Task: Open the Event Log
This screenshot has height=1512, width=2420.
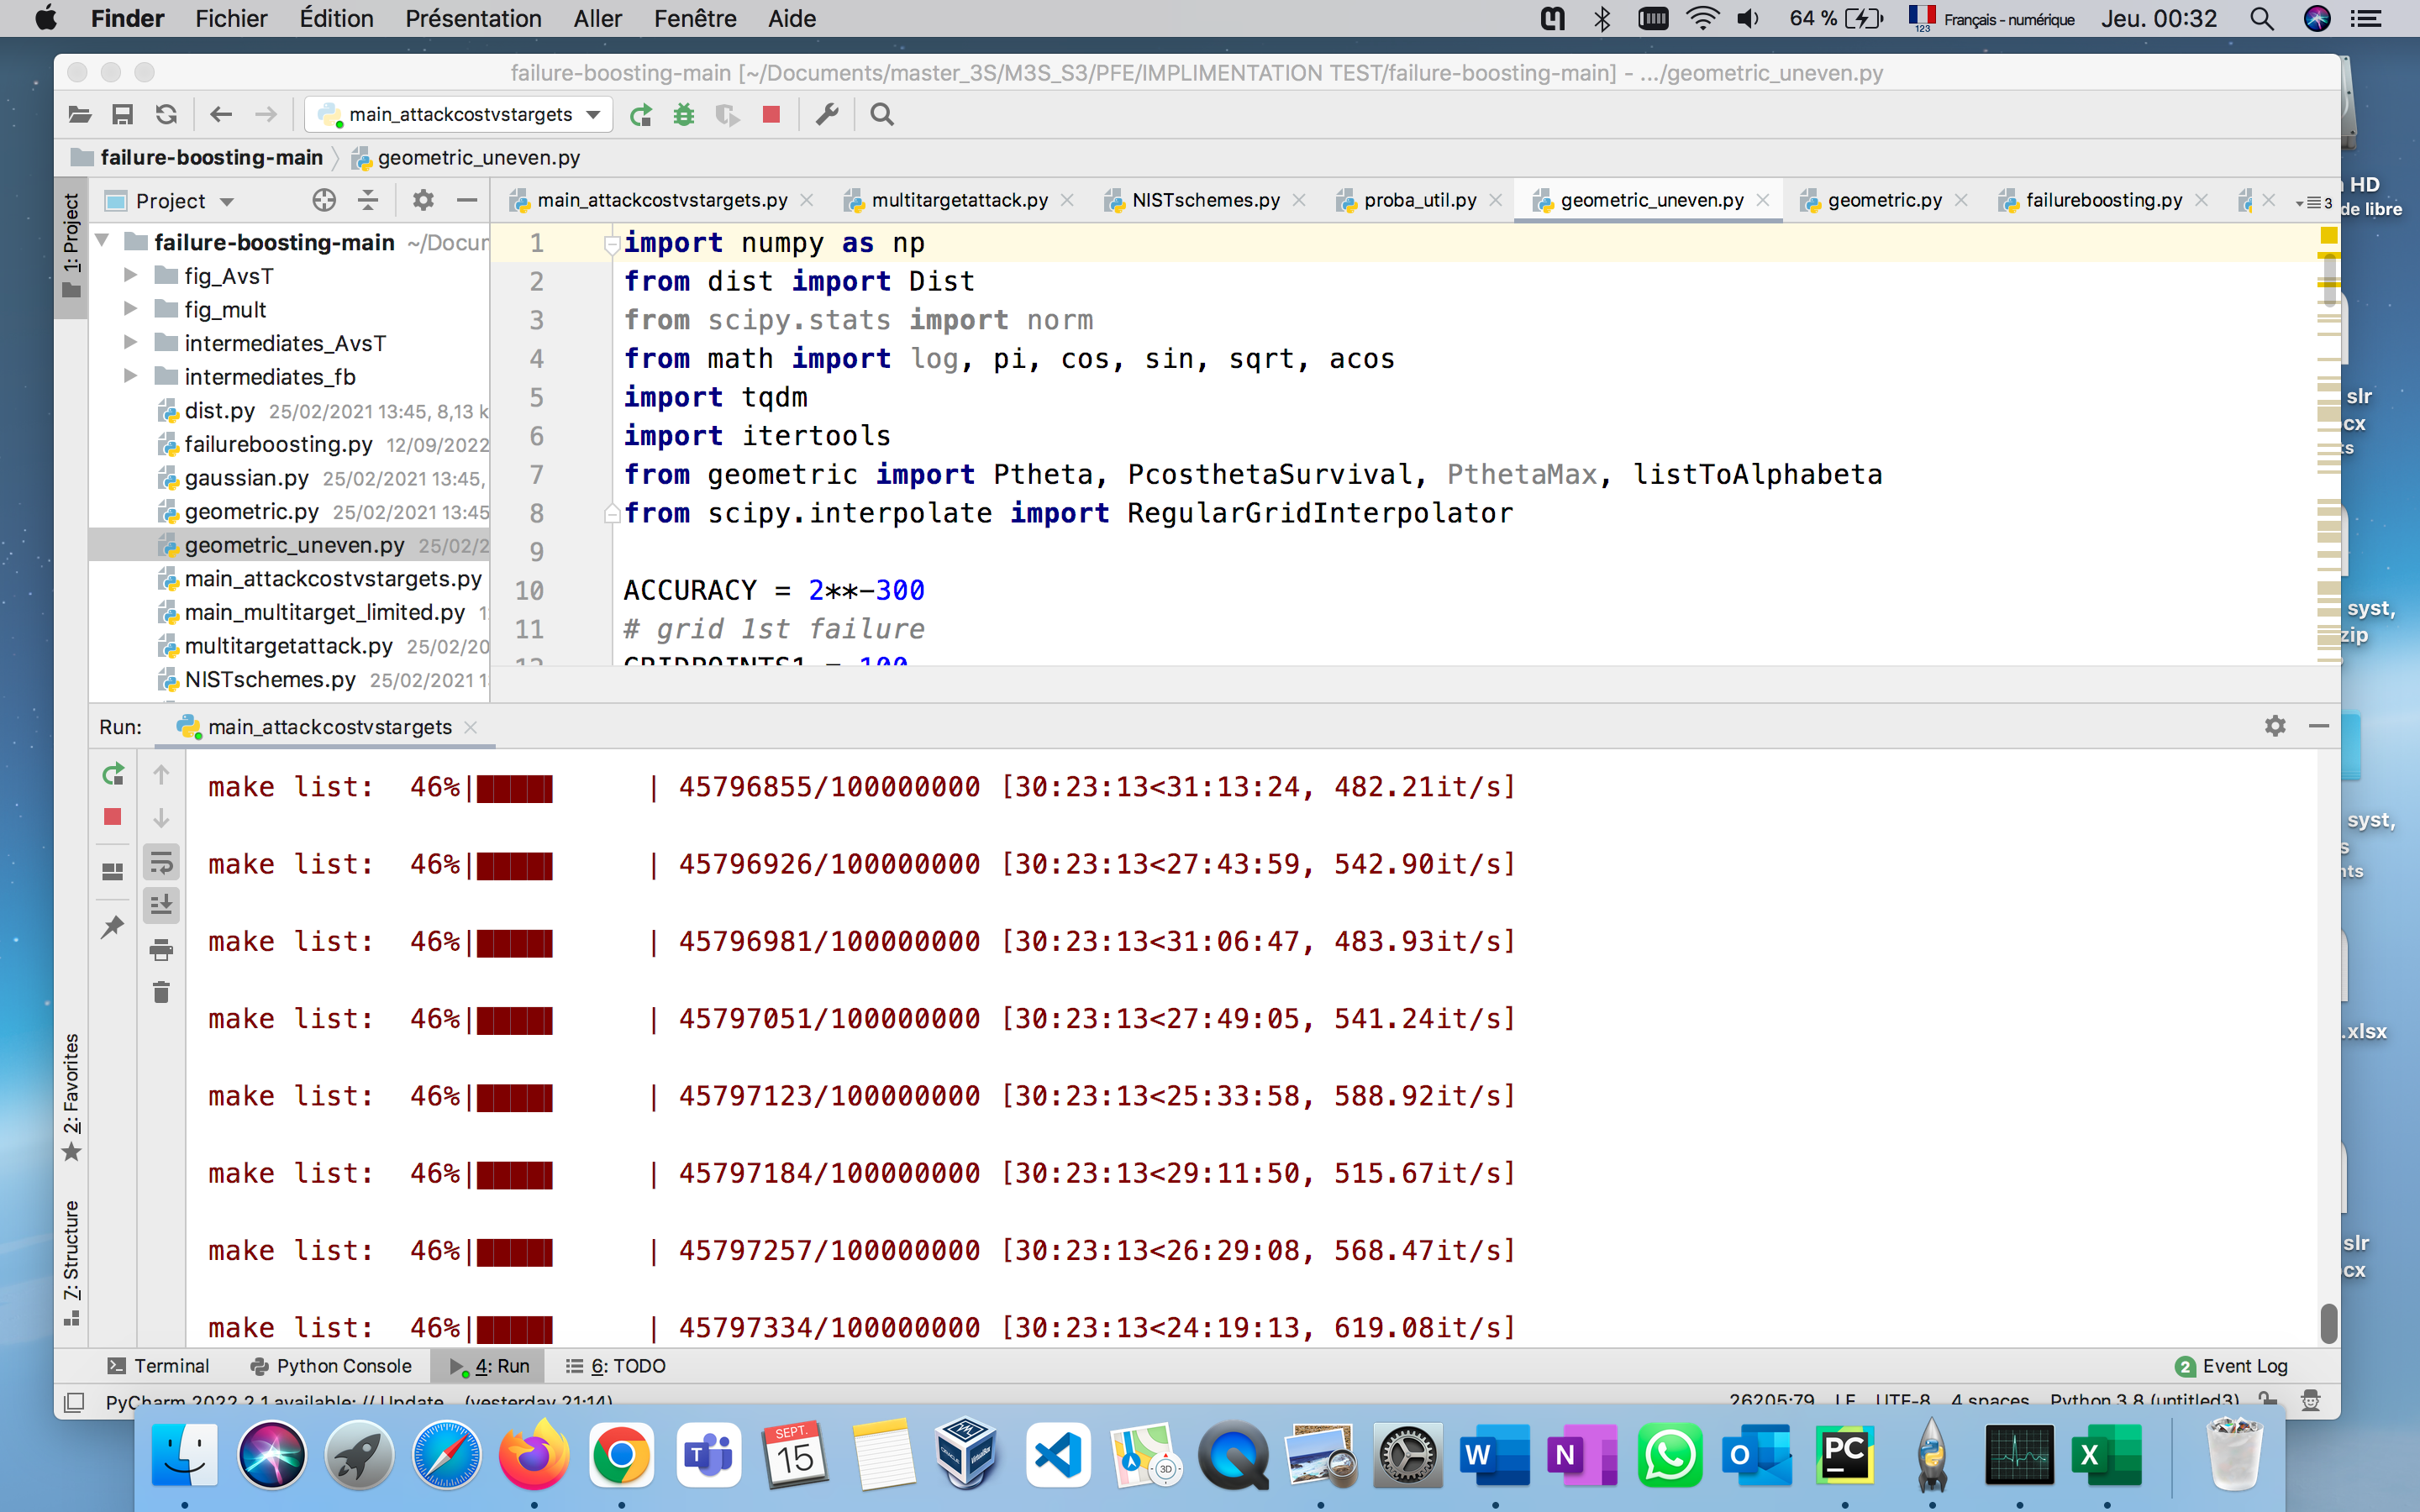Action: click(2232, 1366)
